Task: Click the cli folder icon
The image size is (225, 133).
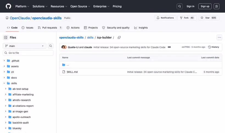Action: pyautogui.click(x=9, y=72)
